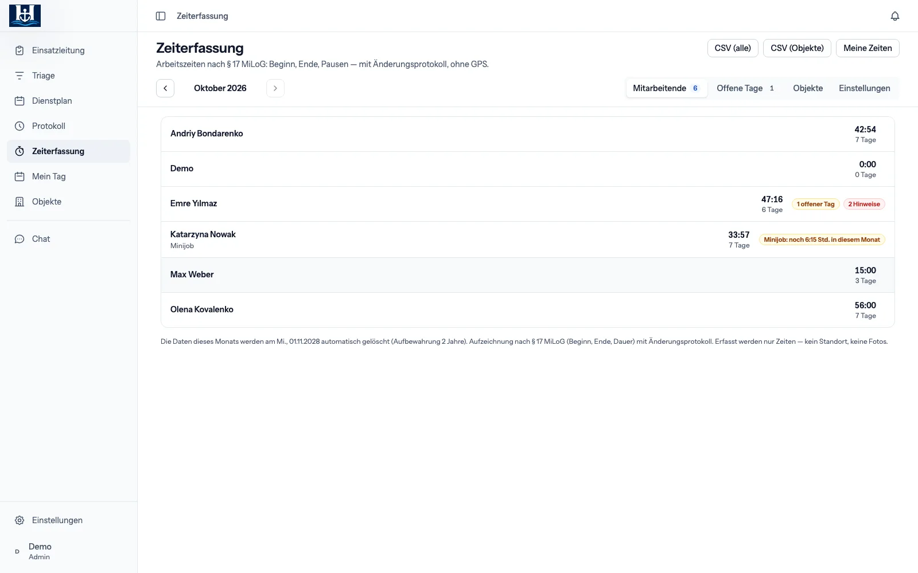This screenshot has height=573, width=918.
Task: Open Chat in sidebar
Action: coord(68,239)
